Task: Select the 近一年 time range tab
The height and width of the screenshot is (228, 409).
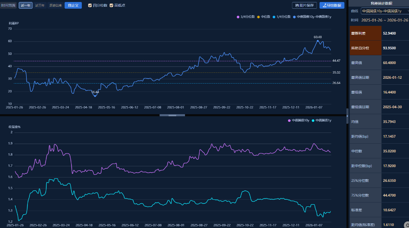Action: pos(26,6)
